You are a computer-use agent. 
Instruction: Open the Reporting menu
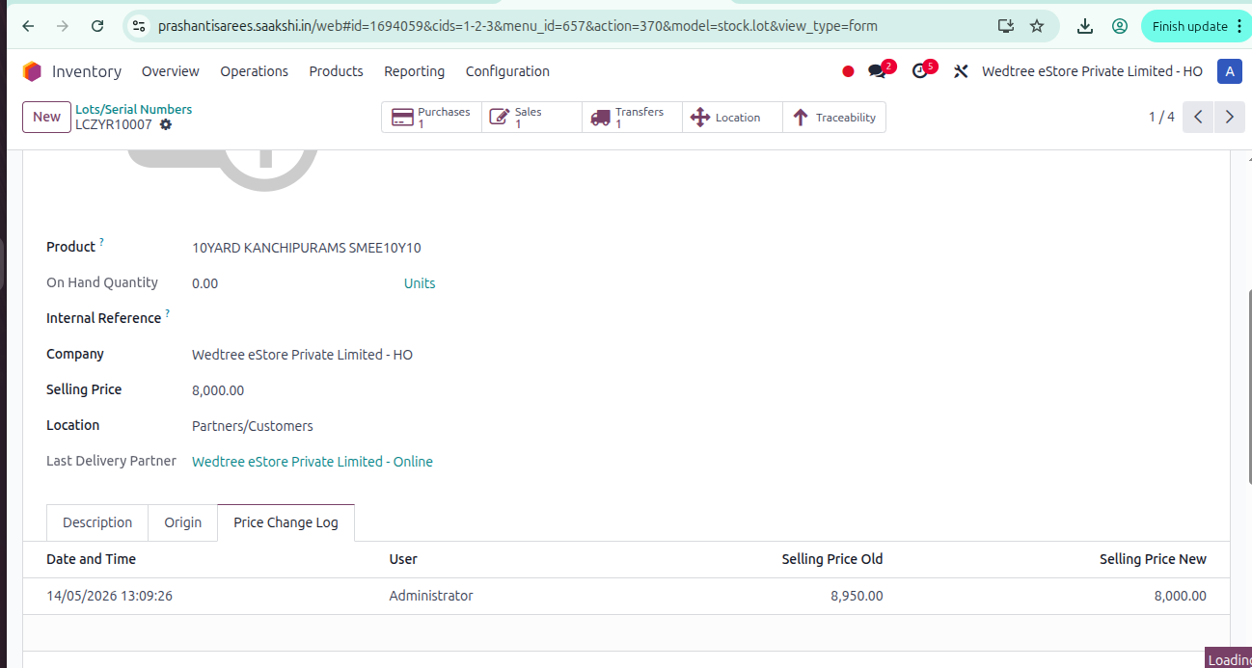(x=415, y=71)
